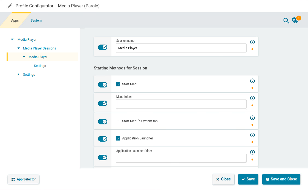This screenshot has height=190, width=308.
Task: Show info for Start Menu option
Action: [252, 81]
